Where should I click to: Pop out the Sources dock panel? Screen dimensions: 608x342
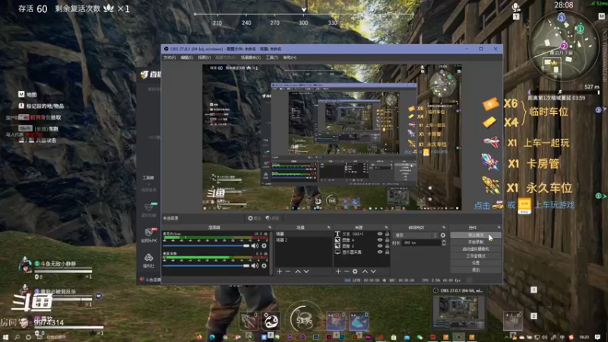coord(386,227)
